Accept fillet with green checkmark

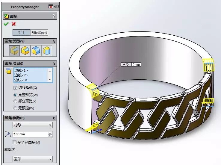6,24
